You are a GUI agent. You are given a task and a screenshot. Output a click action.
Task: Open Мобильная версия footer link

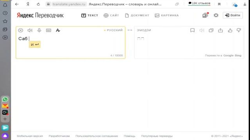30,136
